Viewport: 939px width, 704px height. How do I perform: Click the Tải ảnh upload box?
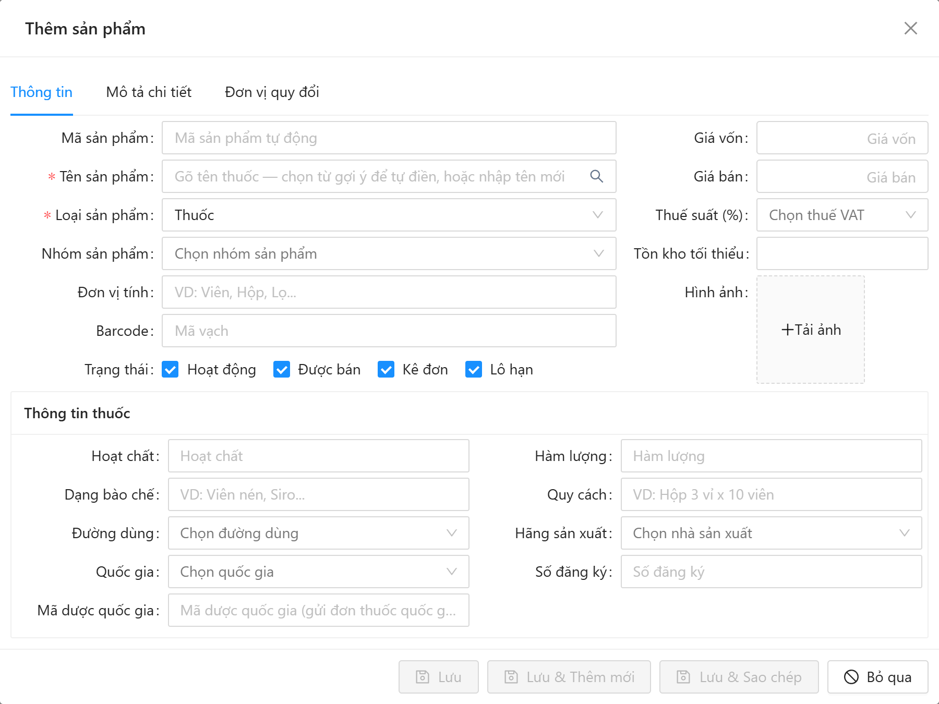(811, 330)
